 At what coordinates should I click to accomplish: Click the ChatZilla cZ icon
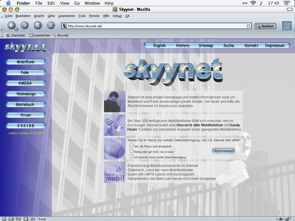pos(33,219)
